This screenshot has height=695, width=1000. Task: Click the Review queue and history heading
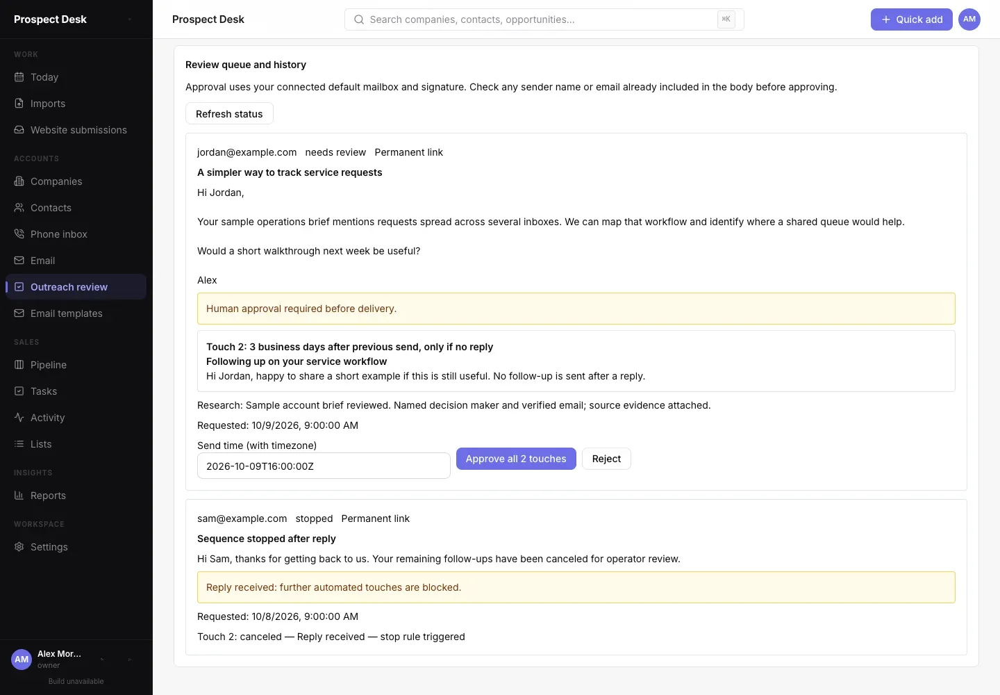coord(246,65)
